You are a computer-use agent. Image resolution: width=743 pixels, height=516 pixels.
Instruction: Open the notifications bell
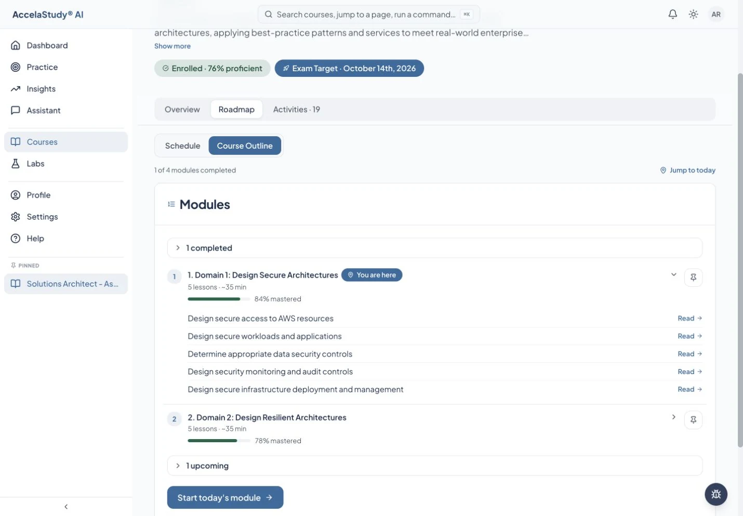(672, 15)
